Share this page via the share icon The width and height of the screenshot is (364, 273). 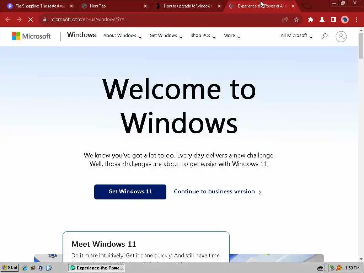point(285,20)
